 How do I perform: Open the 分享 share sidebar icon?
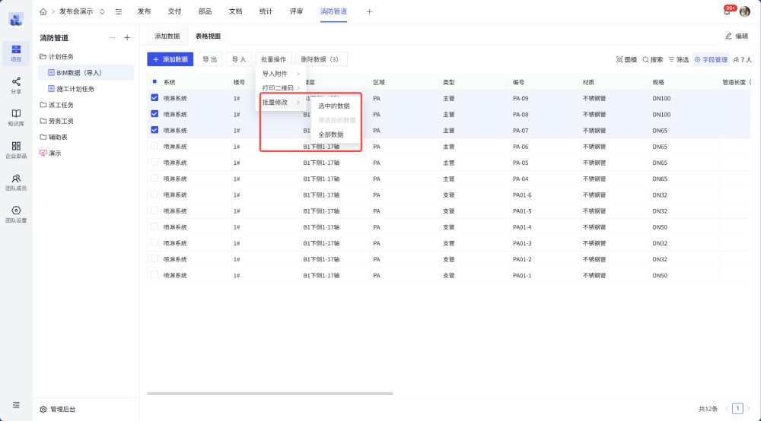point(16,84)
